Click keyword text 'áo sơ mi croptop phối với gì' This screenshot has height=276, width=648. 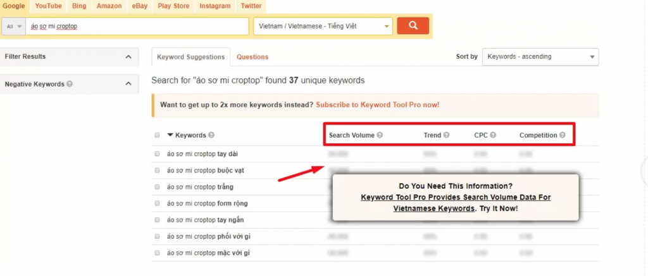pos(209,236)
